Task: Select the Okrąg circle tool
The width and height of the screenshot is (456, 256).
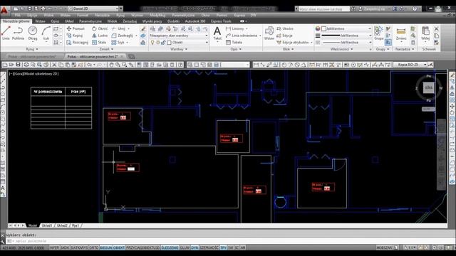Action: (33, 33)
